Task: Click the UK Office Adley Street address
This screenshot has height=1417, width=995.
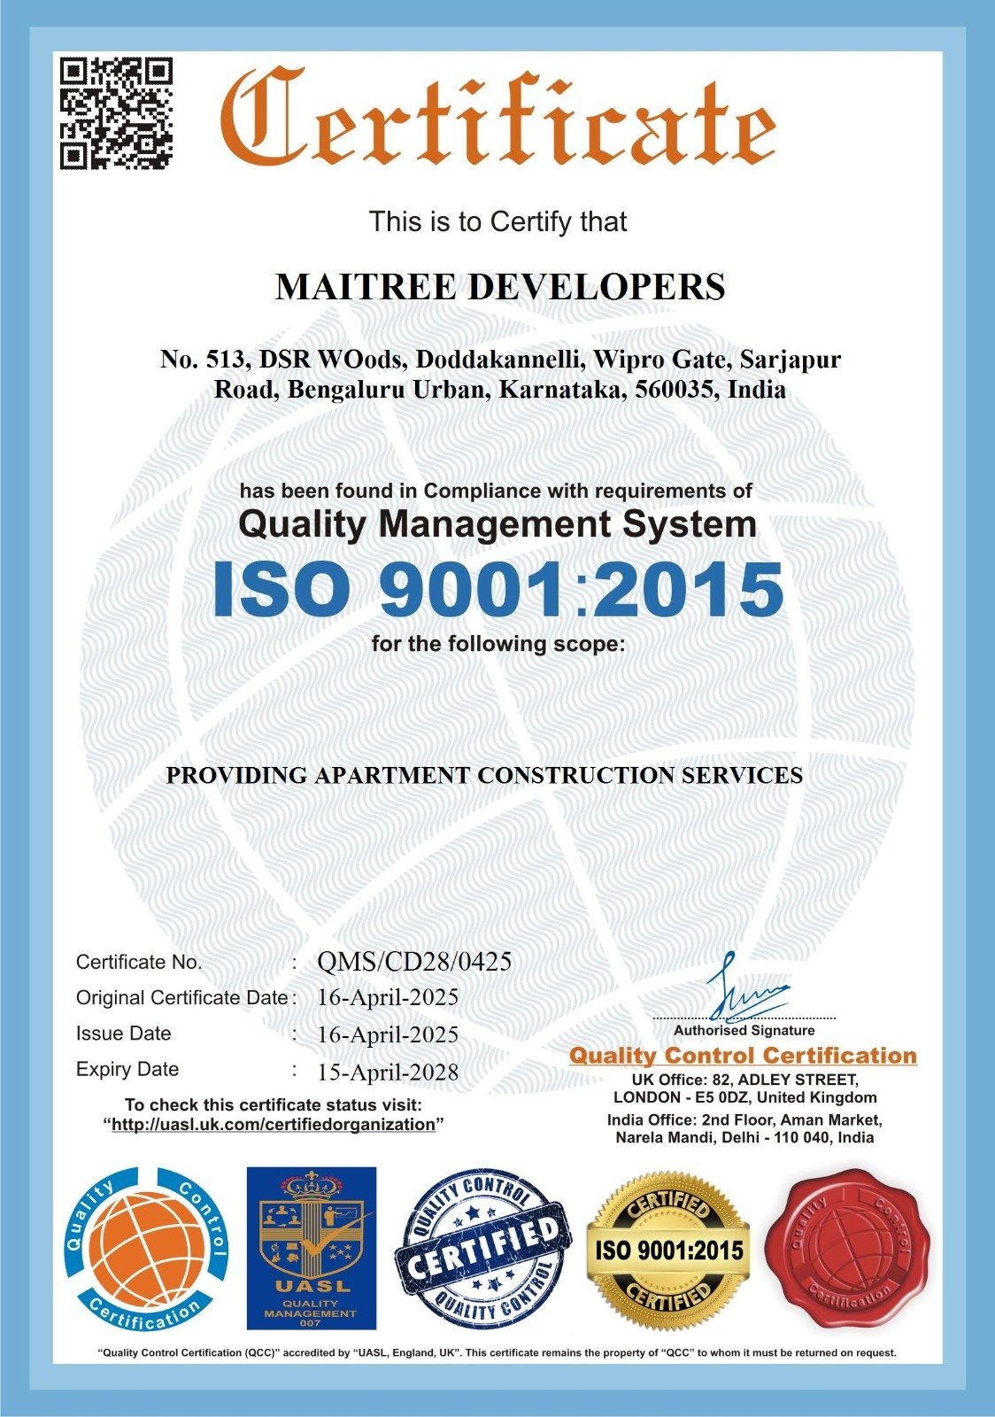Action: pyautogui.click(x=744, y=1088)
